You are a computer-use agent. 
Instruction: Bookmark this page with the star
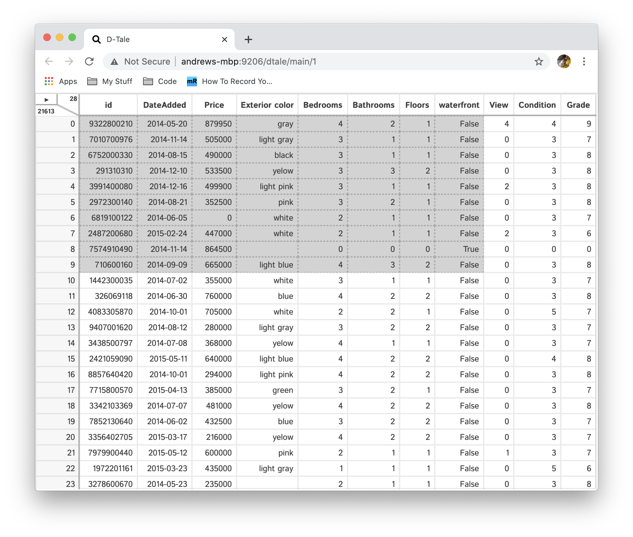point(539,61)
